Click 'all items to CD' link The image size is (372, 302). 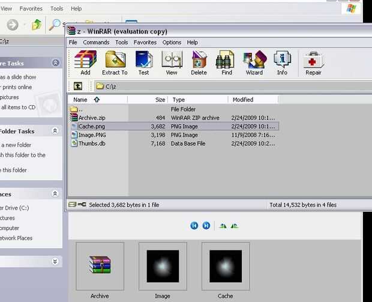click(18, 107)
